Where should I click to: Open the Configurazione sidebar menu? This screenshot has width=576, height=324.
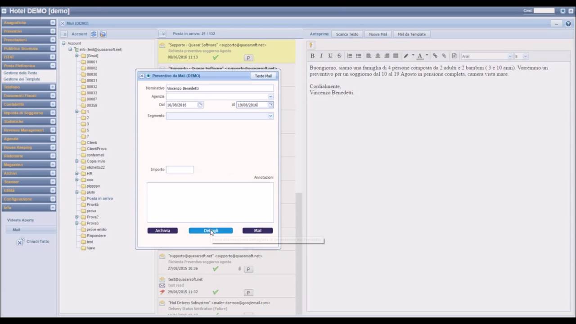[29, 199]
